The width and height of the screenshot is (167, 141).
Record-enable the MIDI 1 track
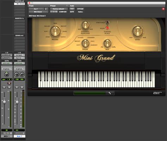(9, 83)
